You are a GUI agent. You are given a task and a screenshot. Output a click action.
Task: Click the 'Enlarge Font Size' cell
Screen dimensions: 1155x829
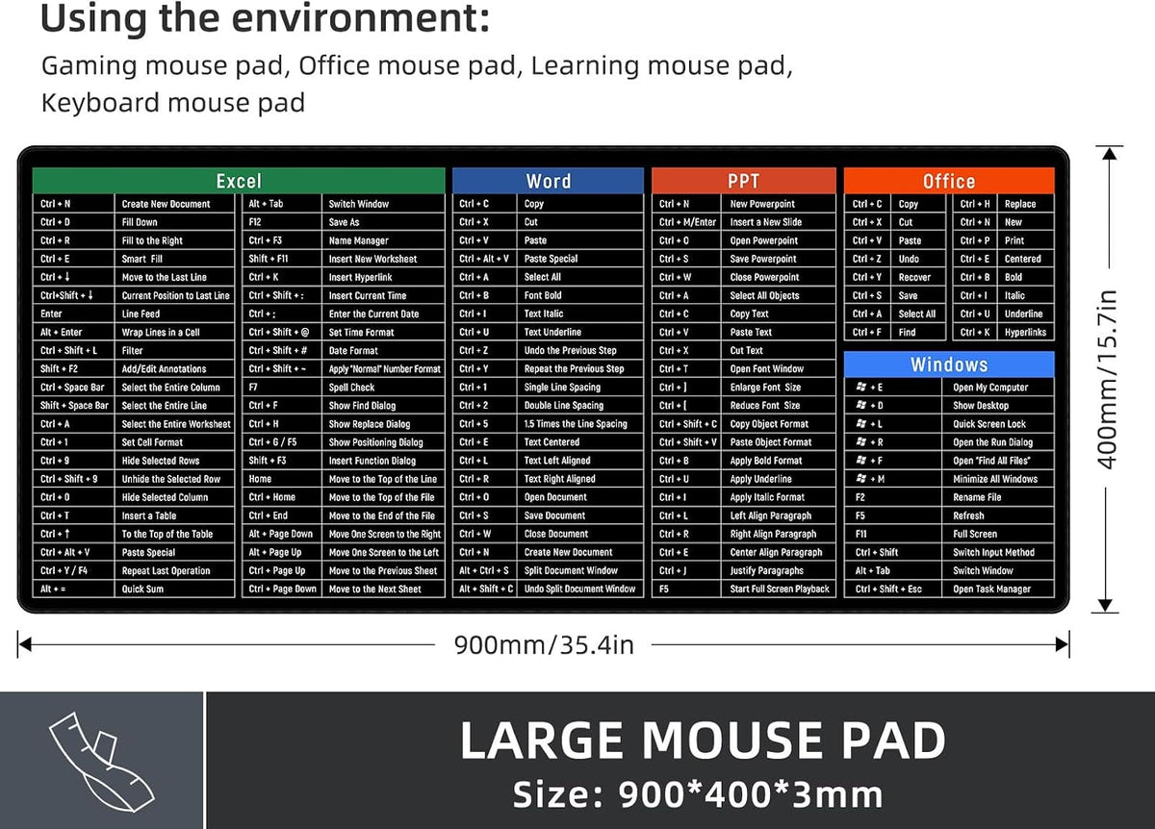[x=780, y=388]
